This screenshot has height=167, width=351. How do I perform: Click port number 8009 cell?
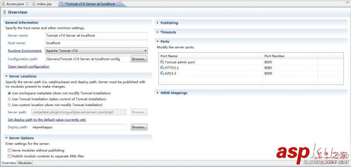(290, 73)
